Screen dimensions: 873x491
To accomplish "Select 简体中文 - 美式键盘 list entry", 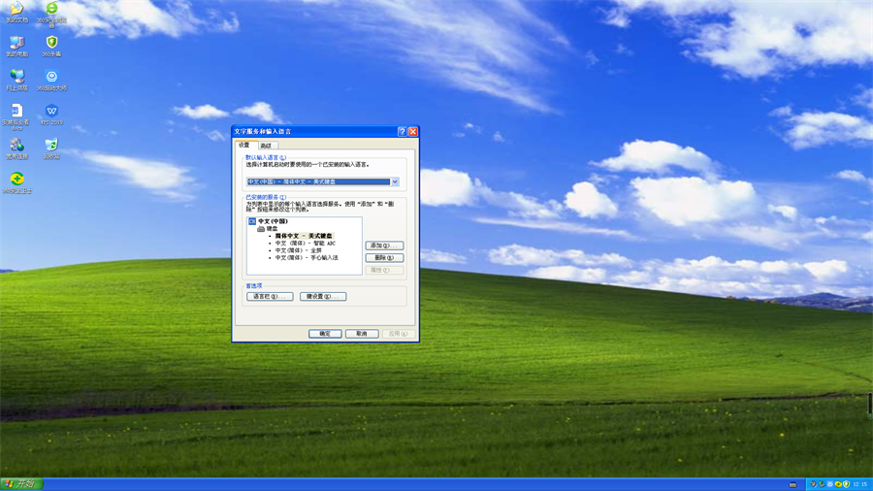I will coord(304,236).
